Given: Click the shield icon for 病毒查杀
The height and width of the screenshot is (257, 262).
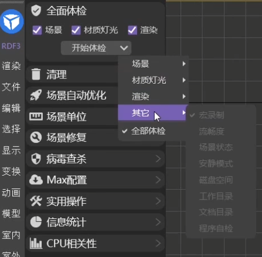Looking at the screenshot, I should point(36,159).
